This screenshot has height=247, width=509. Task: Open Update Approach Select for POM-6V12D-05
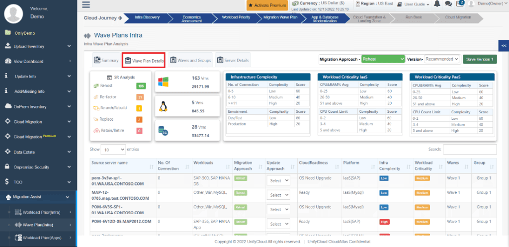pos(278,224)
